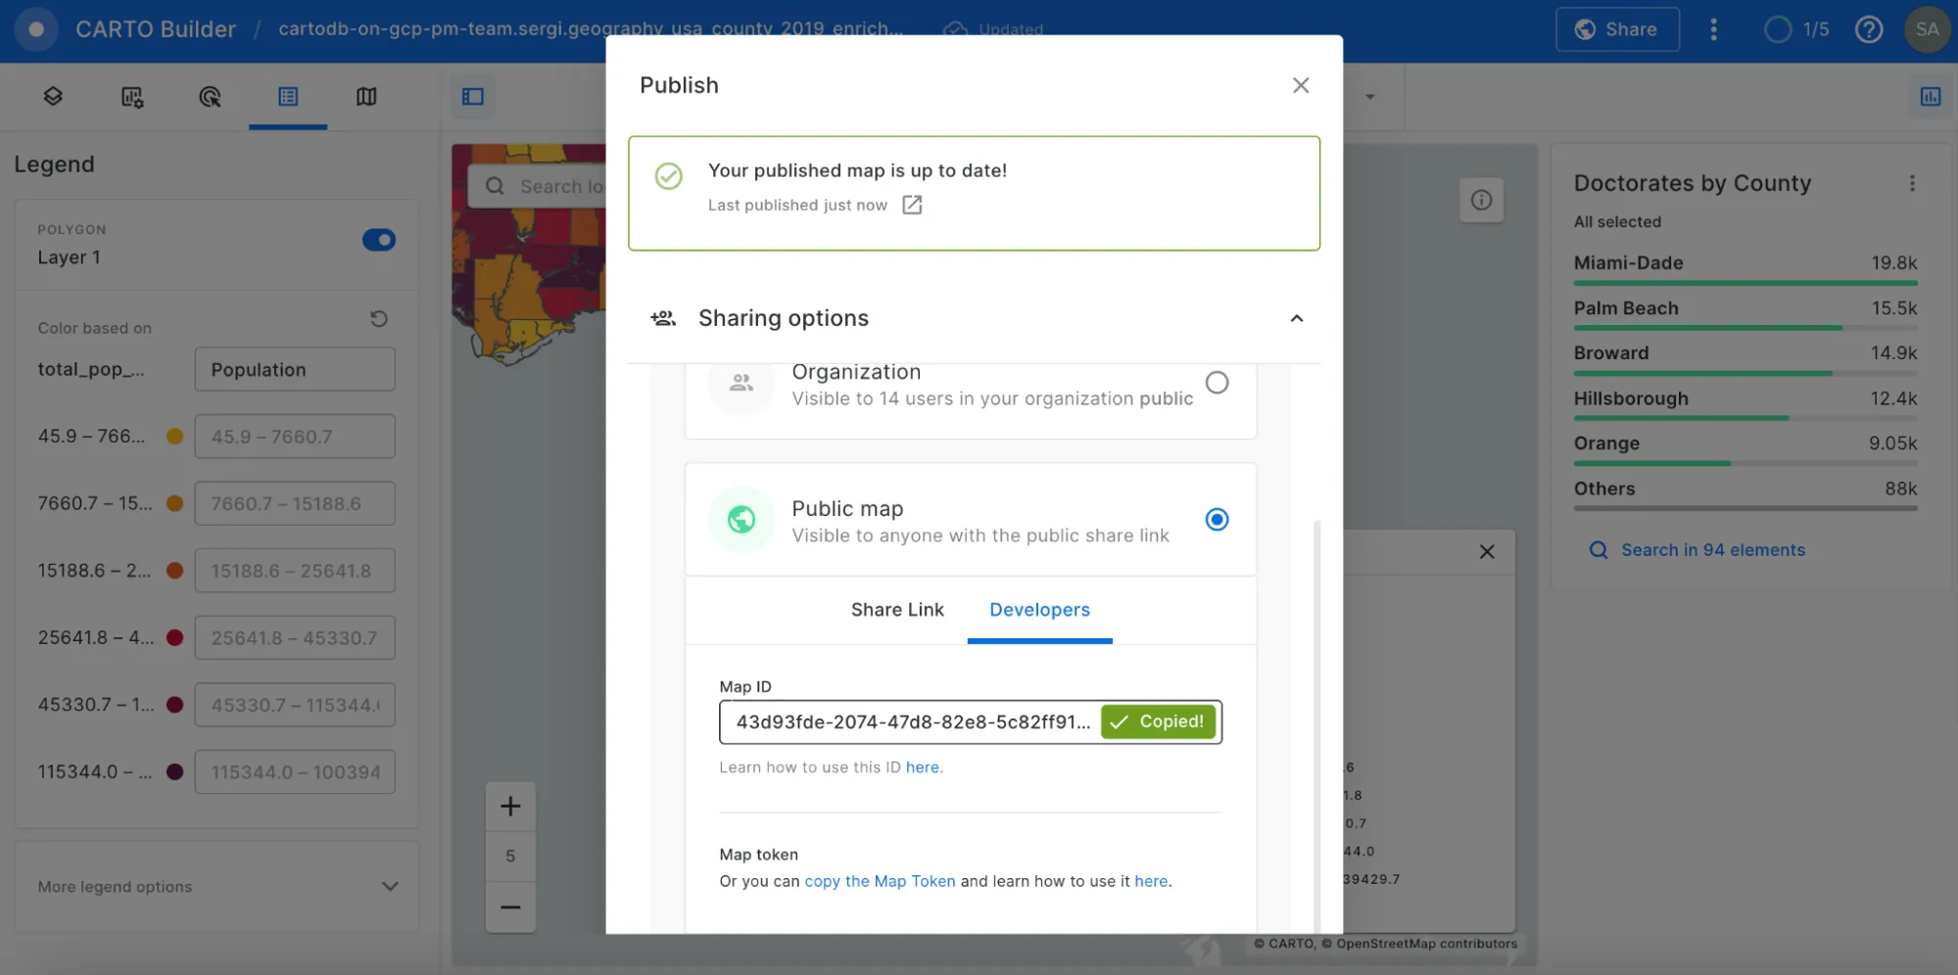Viewport: 1958px width, 975px height.
Task: Collapse the Sharing options section
Action: point(1297,317)
